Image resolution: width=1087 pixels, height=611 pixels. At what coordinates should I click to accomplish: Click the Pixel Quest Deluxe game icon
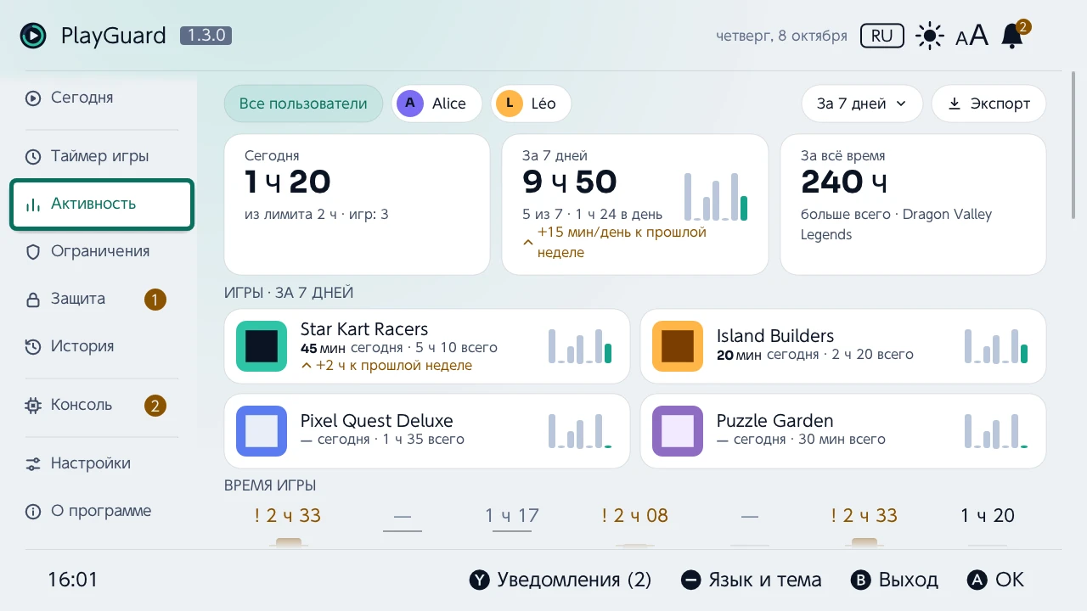pos(262,431)
